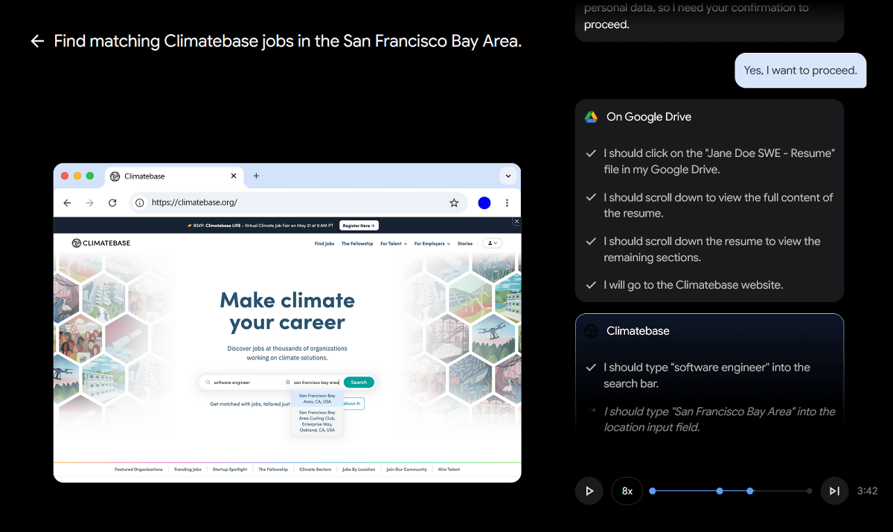Viewport: 893px width, 532px height.
Task: Open Find Jobs in site navigation
Action: pos(324,243)
